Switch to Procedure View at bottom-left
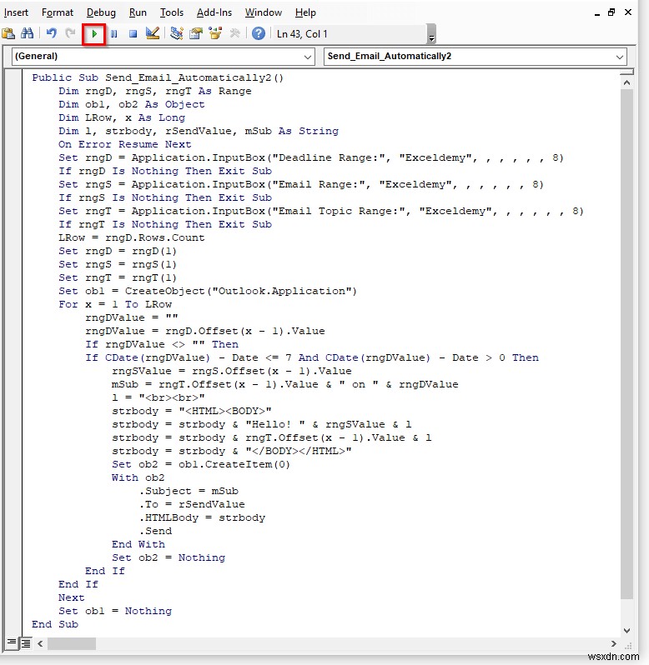The height and width of the screenshot is (665, 649). pos(11,643)
